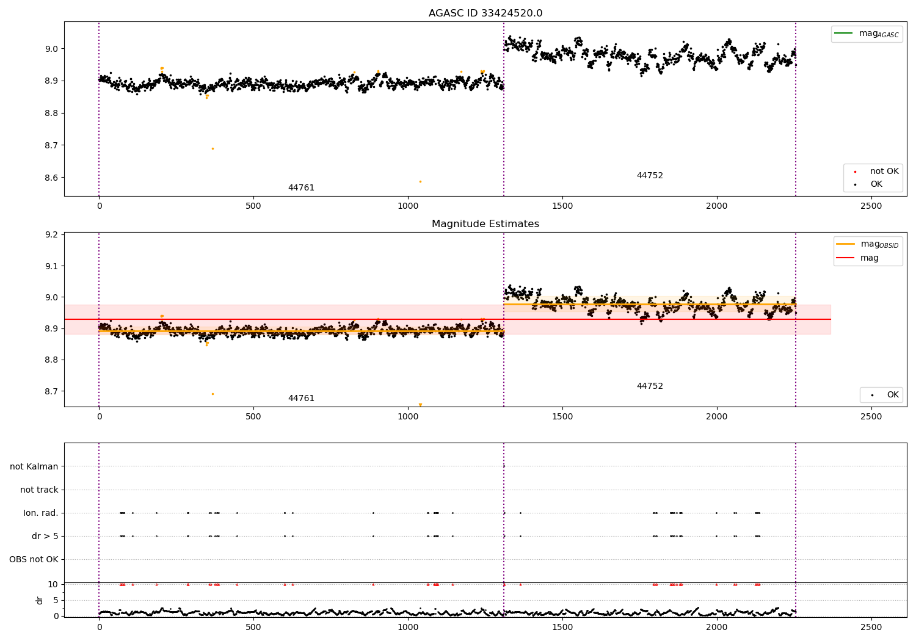This screenshot has height=641, width=916.
Task: Click the y-tick '8.7' in Magnitude Estimates plot
Action: 53,391
